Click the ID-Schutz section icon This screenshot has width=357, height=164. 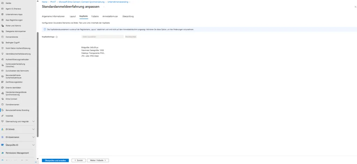(2, 129)
